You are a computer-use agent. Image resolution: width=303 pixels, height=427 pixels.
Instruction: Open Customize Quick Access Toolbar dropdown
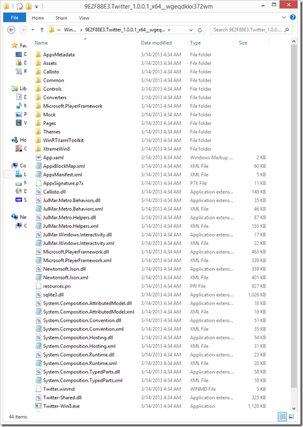point(37,7)
